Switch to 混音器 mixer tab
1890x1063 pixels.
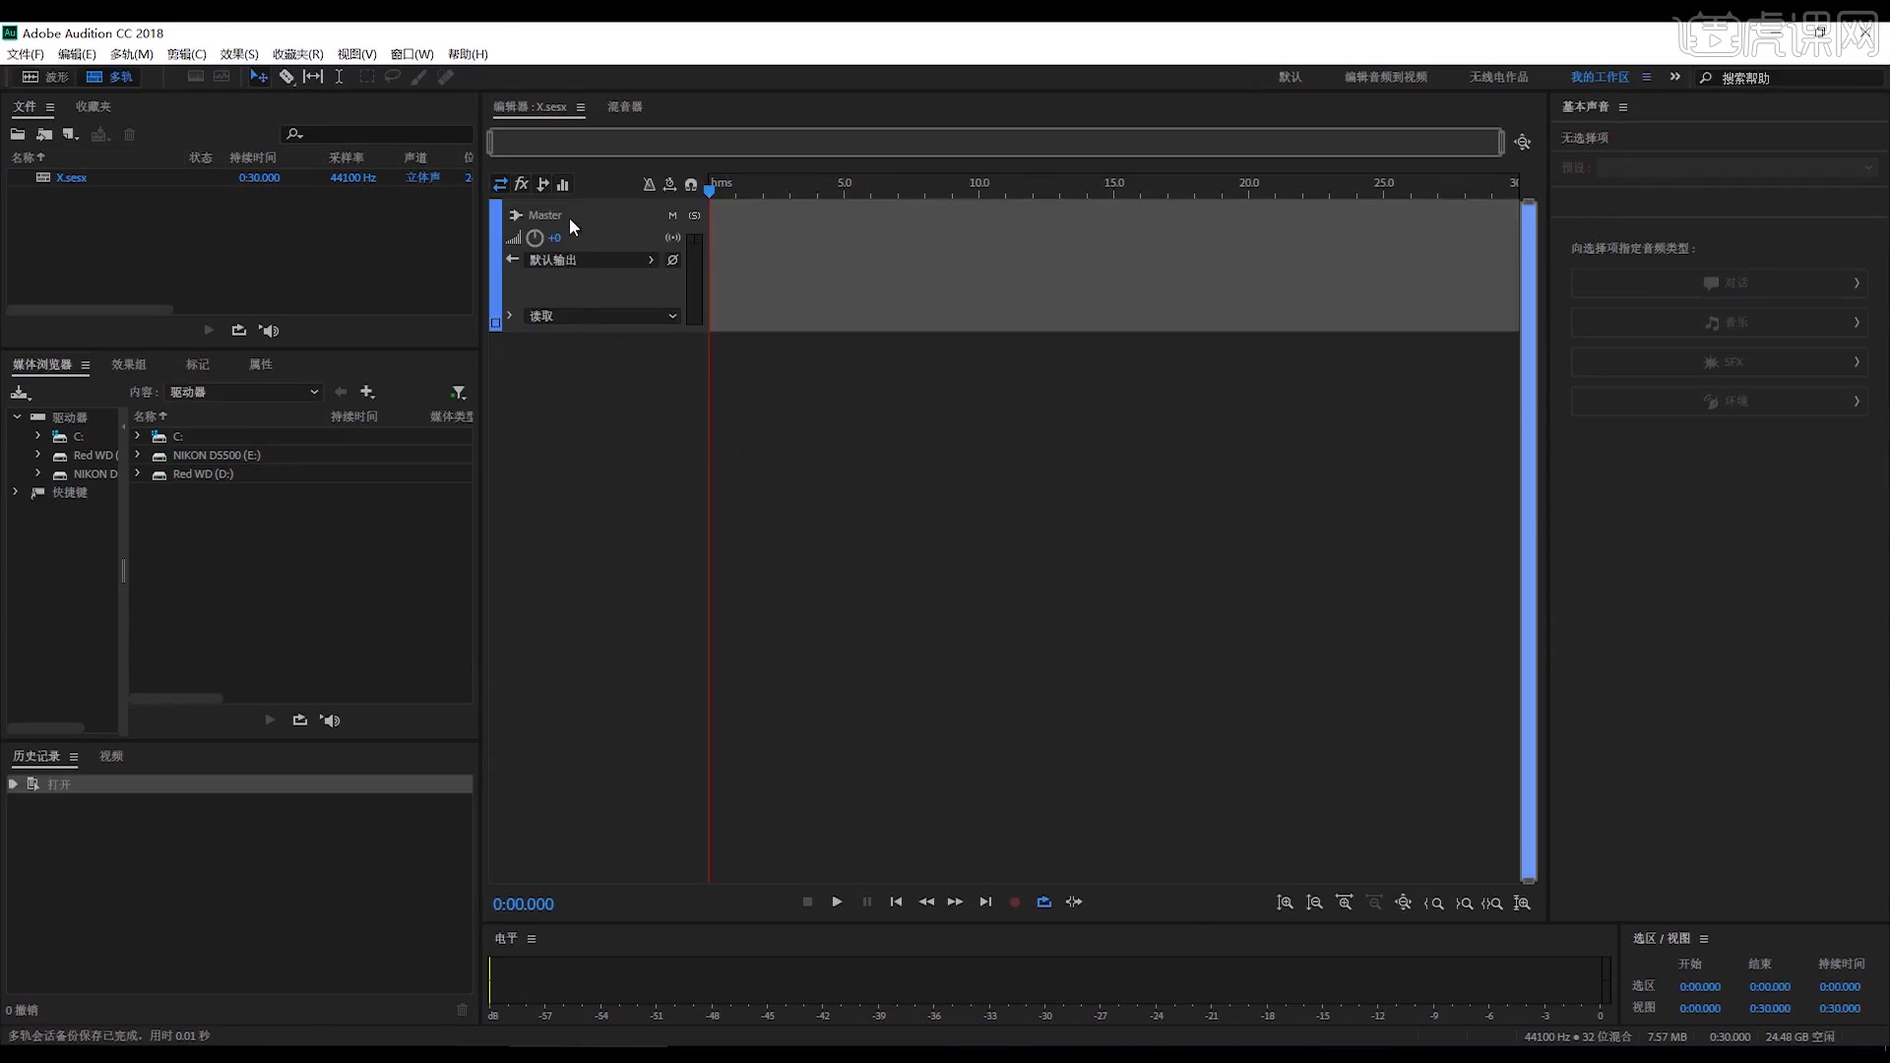(x=625, y=106)
